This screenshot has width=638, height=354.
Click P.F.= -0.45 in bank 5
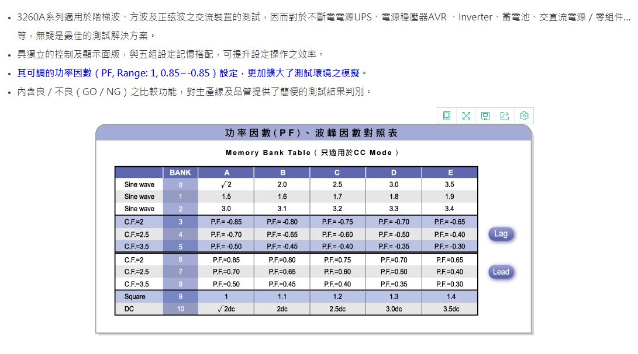pyautogui.click(x=282, y=247)
